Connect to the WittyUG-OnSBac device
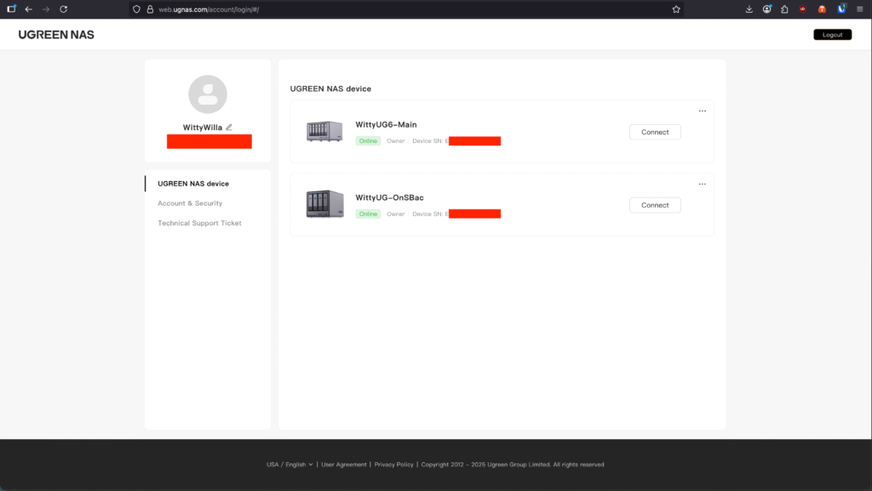Screen dimensions: 872x491 click(x=655, y=205)
